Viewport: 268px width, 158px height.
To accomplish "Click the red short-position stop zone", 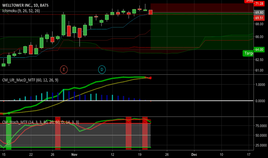I will [x=202, y=8].
